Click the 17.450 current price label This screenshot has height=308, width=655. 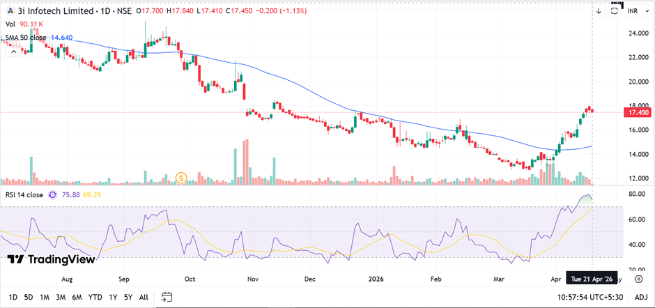click(x=638, y=112)
